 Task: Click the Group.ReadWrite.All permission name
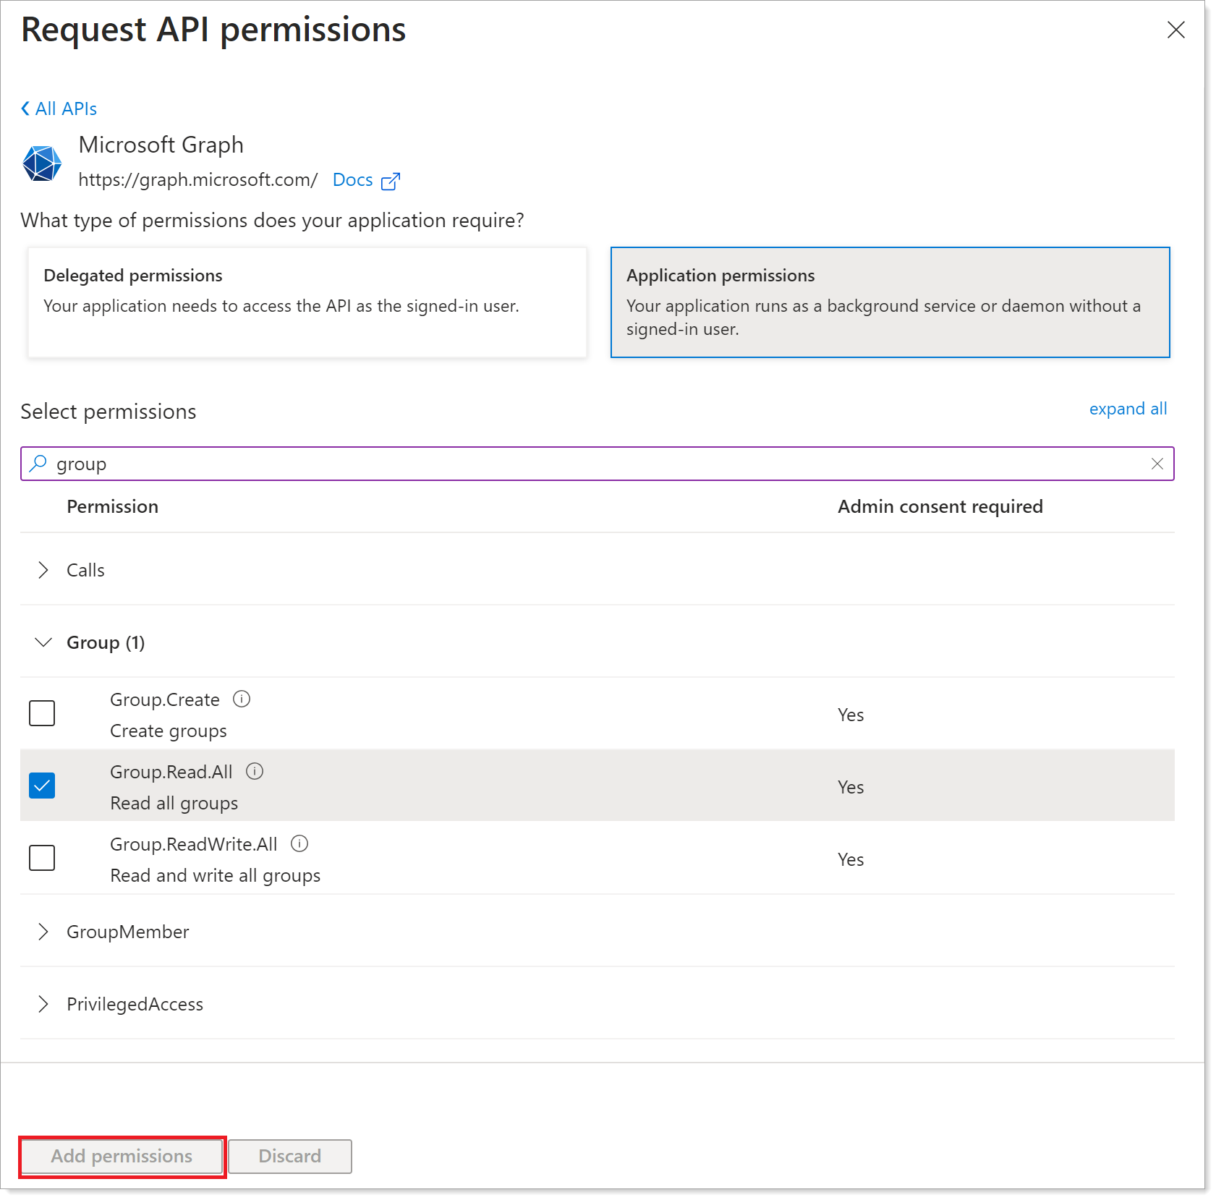click(x=193, y=844)
